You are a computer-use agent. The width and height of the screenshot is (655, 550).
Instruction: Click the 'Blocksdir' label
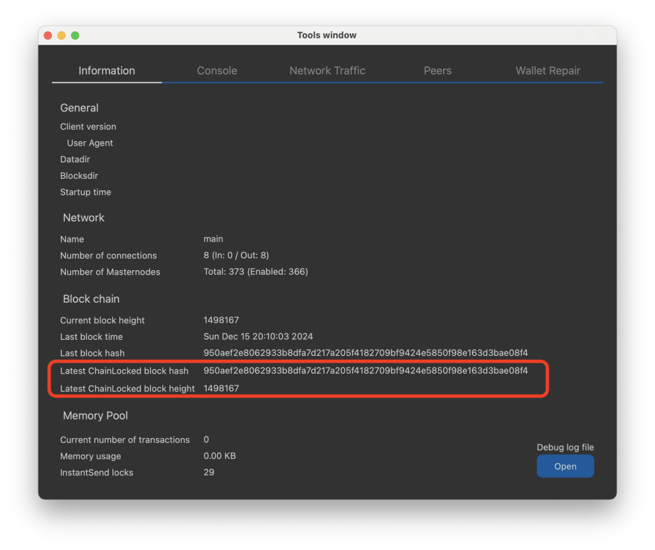pyautogui.click(x=79, y=176)
